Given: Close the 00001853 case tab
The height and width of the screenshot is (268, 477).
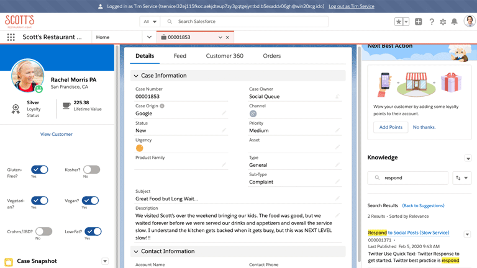Looking at the screenshot, I should pyautogui.click(x=227, y=37).
